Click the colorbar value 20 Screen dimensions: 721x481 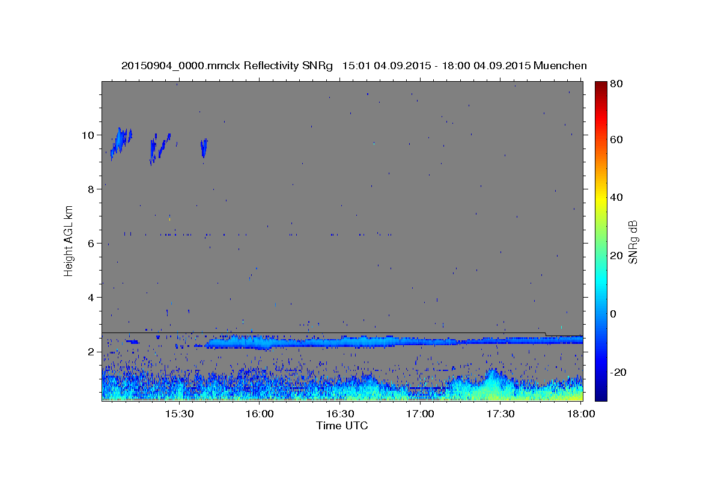[x=617, y=256]
